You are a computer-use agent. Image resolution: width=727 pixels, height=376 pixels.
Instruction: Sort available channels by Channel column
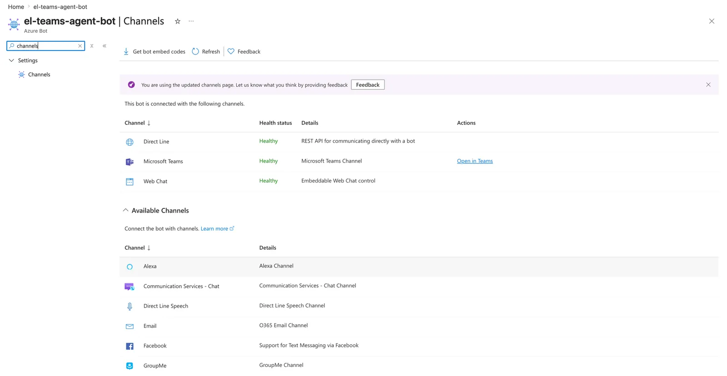(x=137, y=248)
